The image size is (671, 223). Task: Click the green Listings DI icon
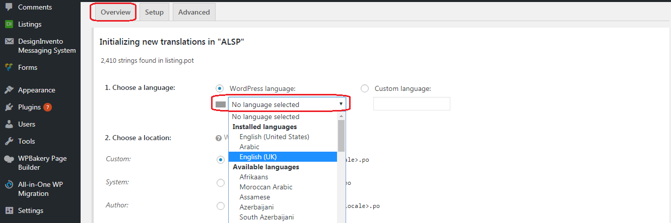pyautogui.click(x=9, y=24)
